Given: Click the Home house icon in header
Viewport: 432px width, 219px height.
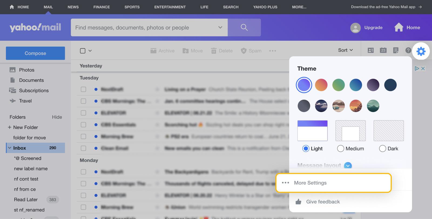Looking at the screenshot, I should click(x=399, y=27).
